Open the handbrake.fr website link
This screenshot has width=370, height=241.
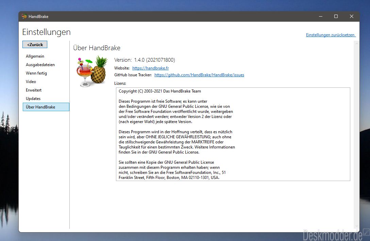pyautogui.click(x=150, y=68)
